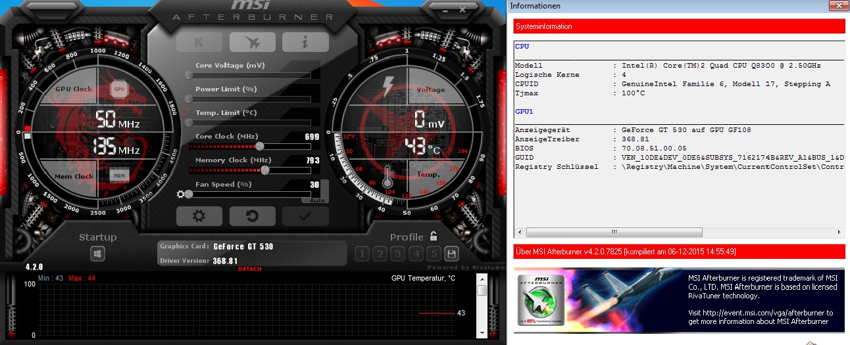Toggle the profile lock padlock icon
Screen dimensions: 850x345
pos(433,237)
